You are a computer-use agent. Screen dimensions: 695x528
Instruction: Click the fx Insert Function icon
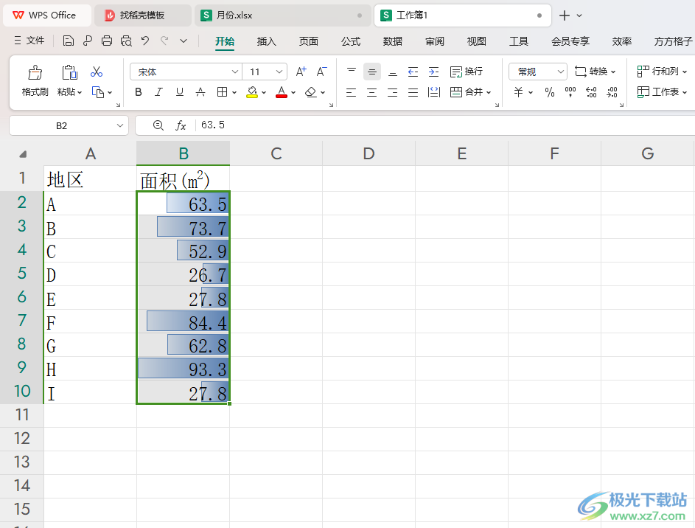click(181, 125)
